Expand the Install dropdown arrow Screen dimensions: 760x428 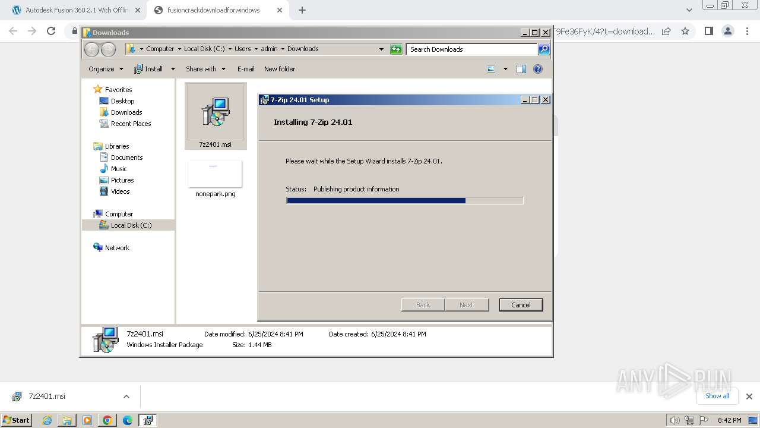173,69
